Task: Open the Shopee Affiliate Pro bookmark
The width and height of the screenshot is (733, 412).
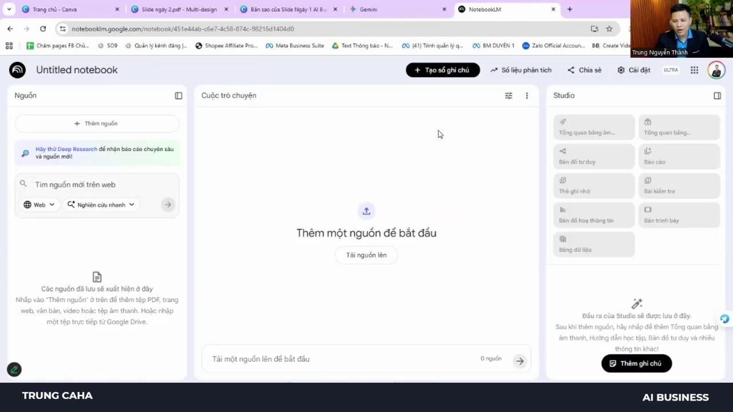Action: click(x=227, y=46)
